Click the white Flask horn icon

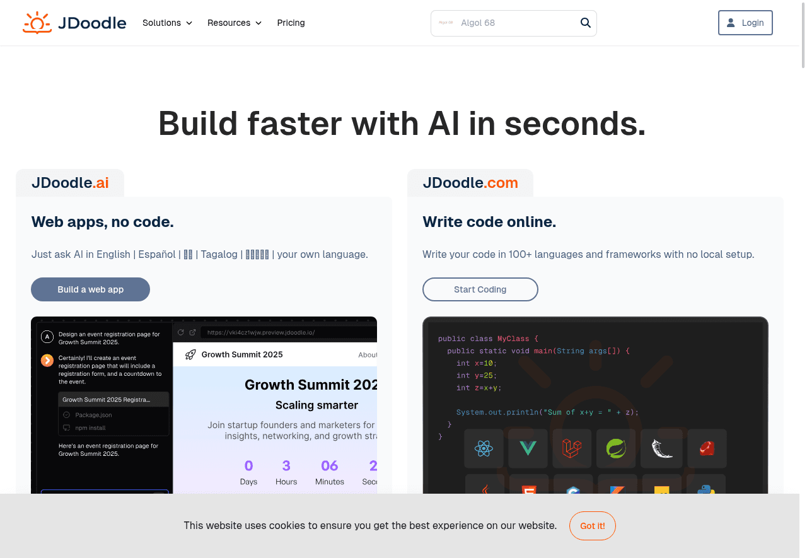click(661, 448)
